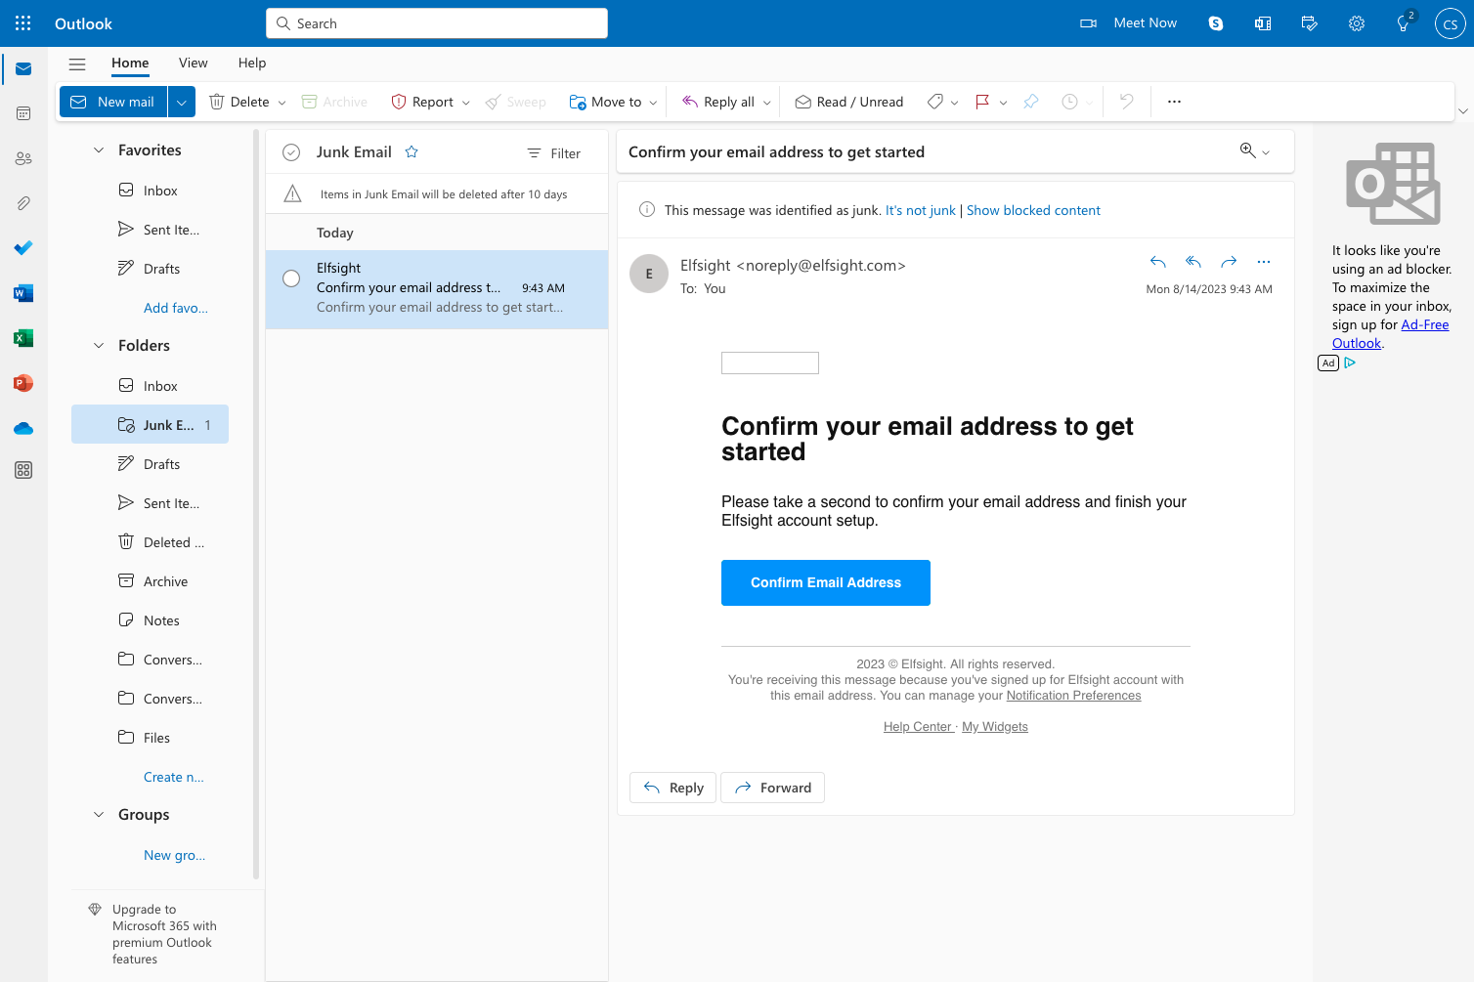
Task: Flag the message with flag icon
Action: [982, 102]
